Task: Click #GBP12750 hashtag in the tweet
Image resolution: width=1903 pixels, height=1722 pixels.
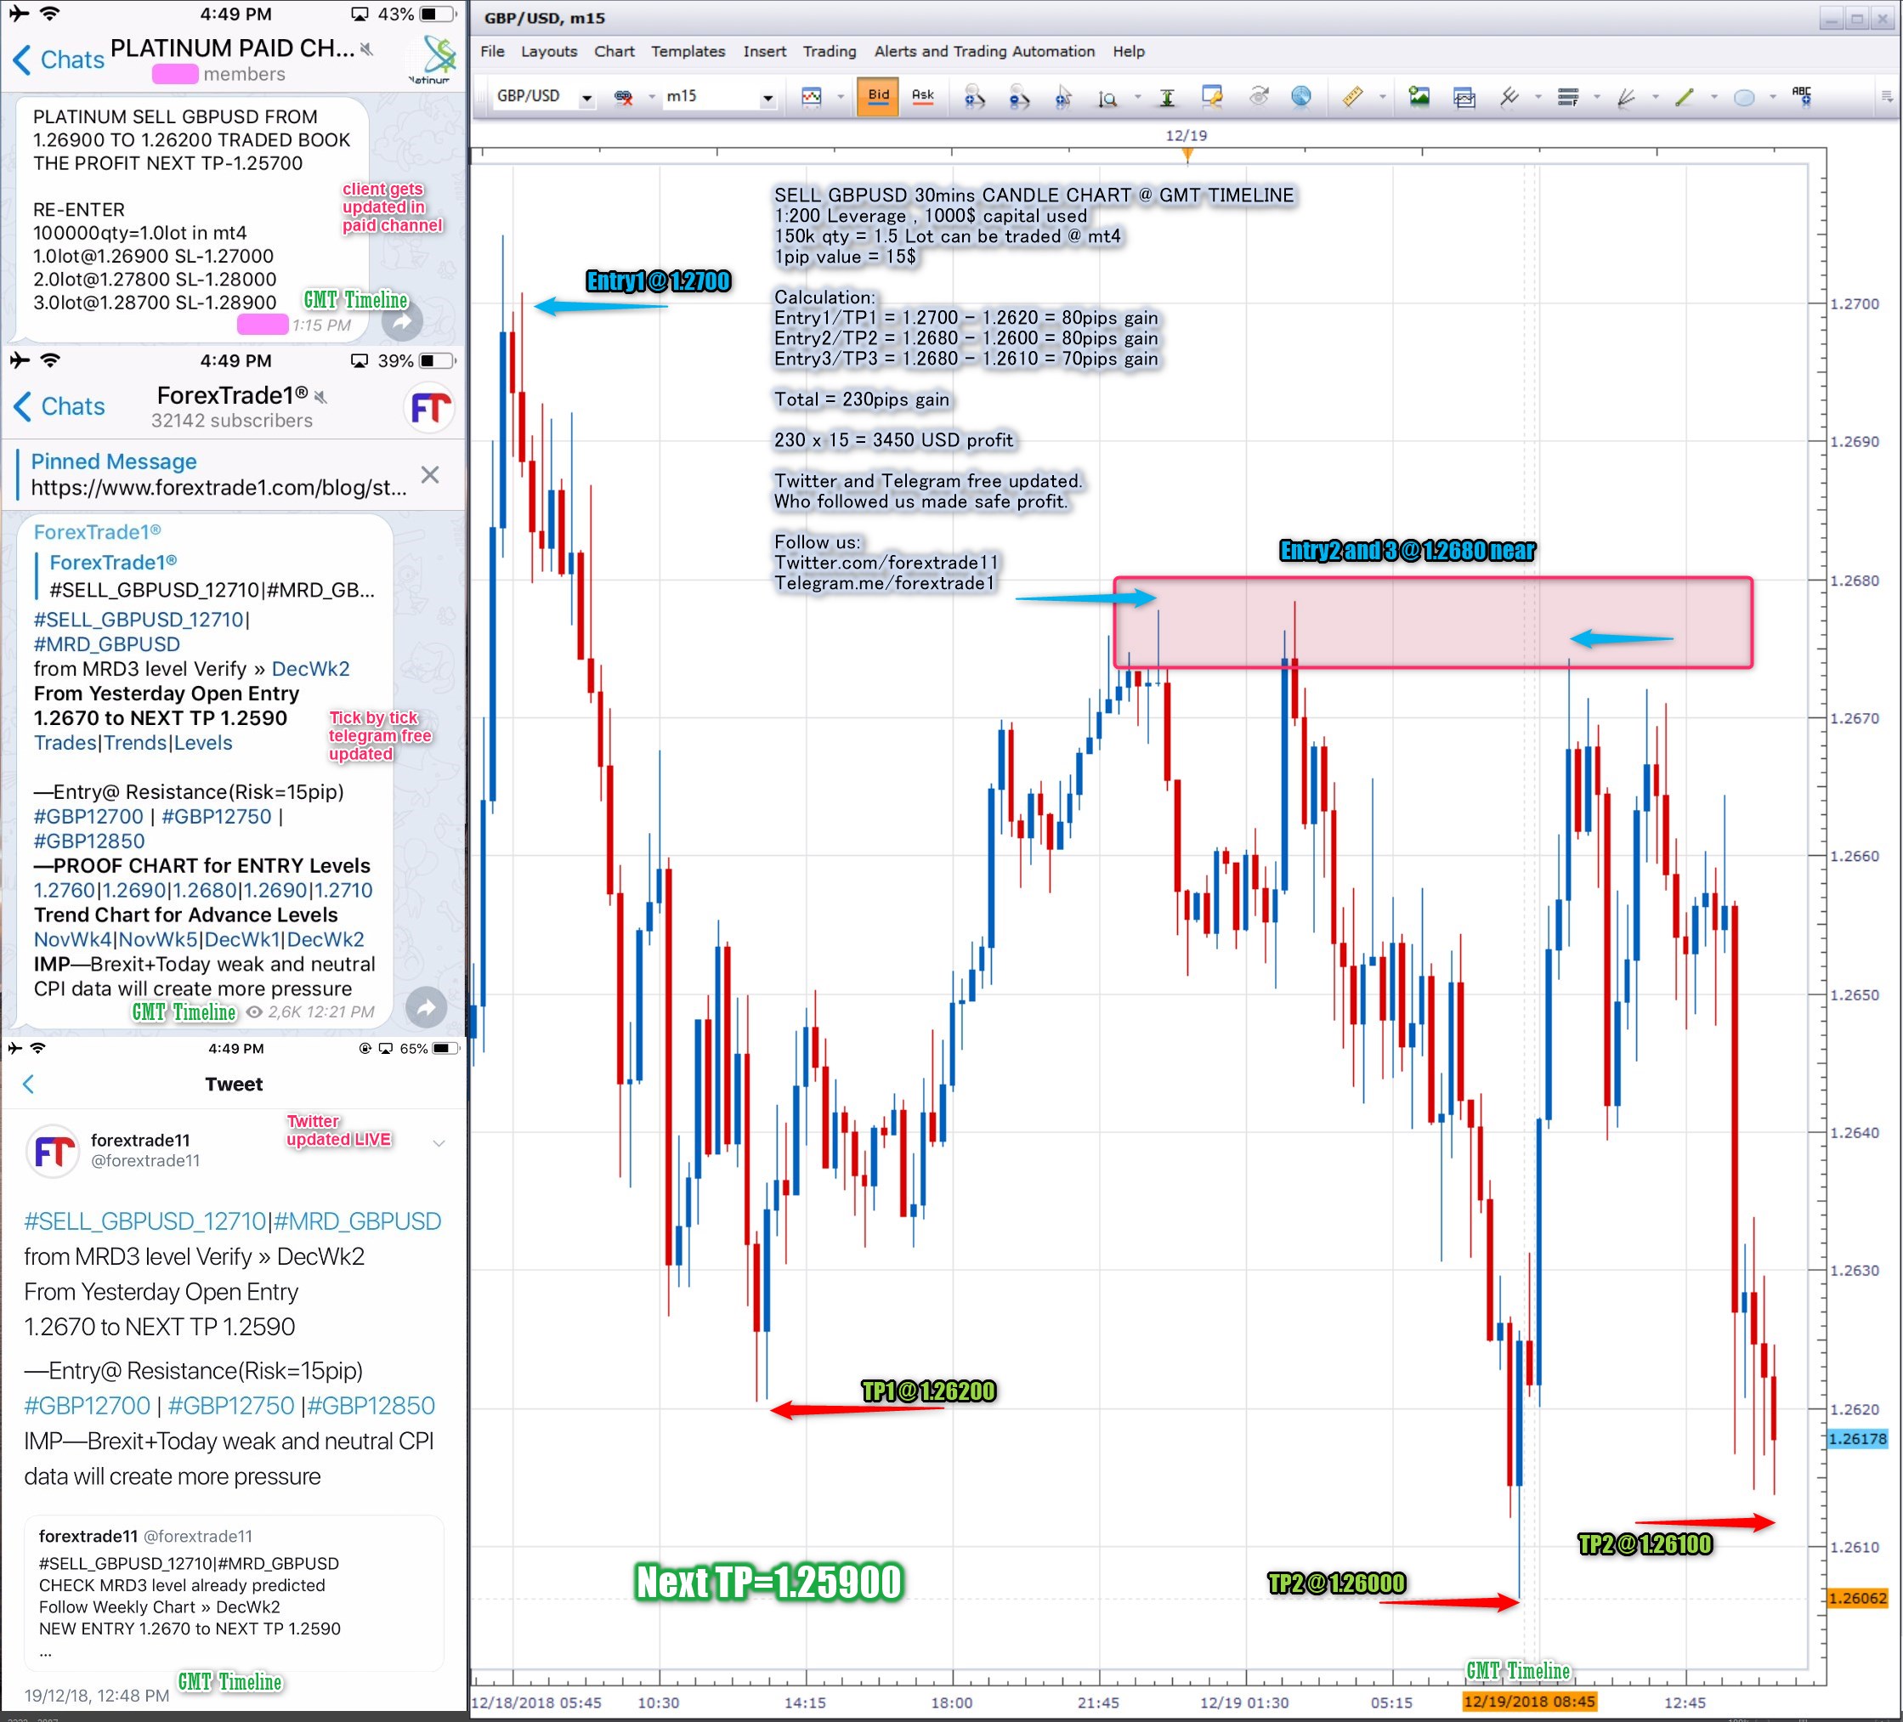Action: (x=231, y=1405)
